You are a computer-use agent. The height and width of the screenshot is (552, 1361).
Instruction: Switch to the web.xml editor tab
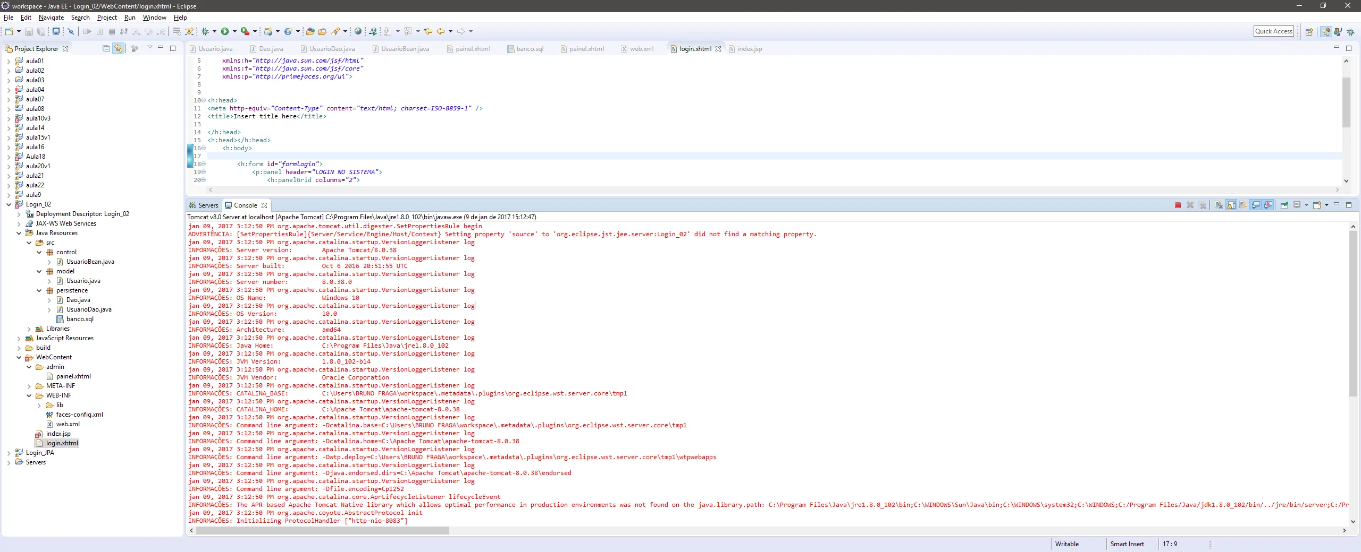point(641,49)
